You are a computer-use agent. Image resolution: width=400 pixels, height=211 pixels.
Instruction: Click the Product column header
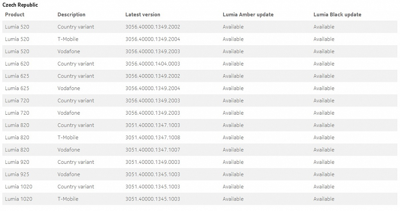pos(15,14)
